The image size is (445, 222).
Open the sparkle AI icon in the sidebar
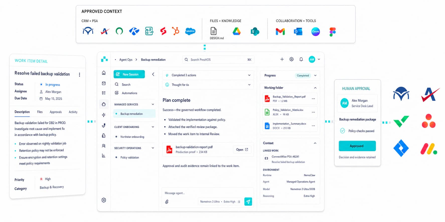click(104, 115)
